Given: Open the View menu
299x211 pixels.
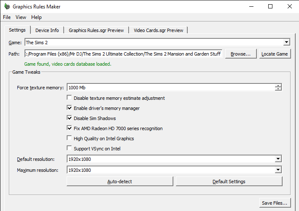Looking at the screenshot, I should [21, 17].
